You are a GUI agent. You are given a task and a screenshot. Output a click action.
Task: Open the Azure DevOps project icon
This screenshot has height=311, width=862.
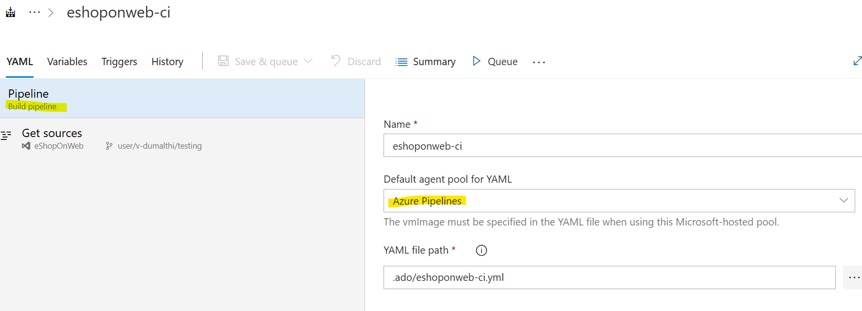pyautogui.click(x=10, y=13)
